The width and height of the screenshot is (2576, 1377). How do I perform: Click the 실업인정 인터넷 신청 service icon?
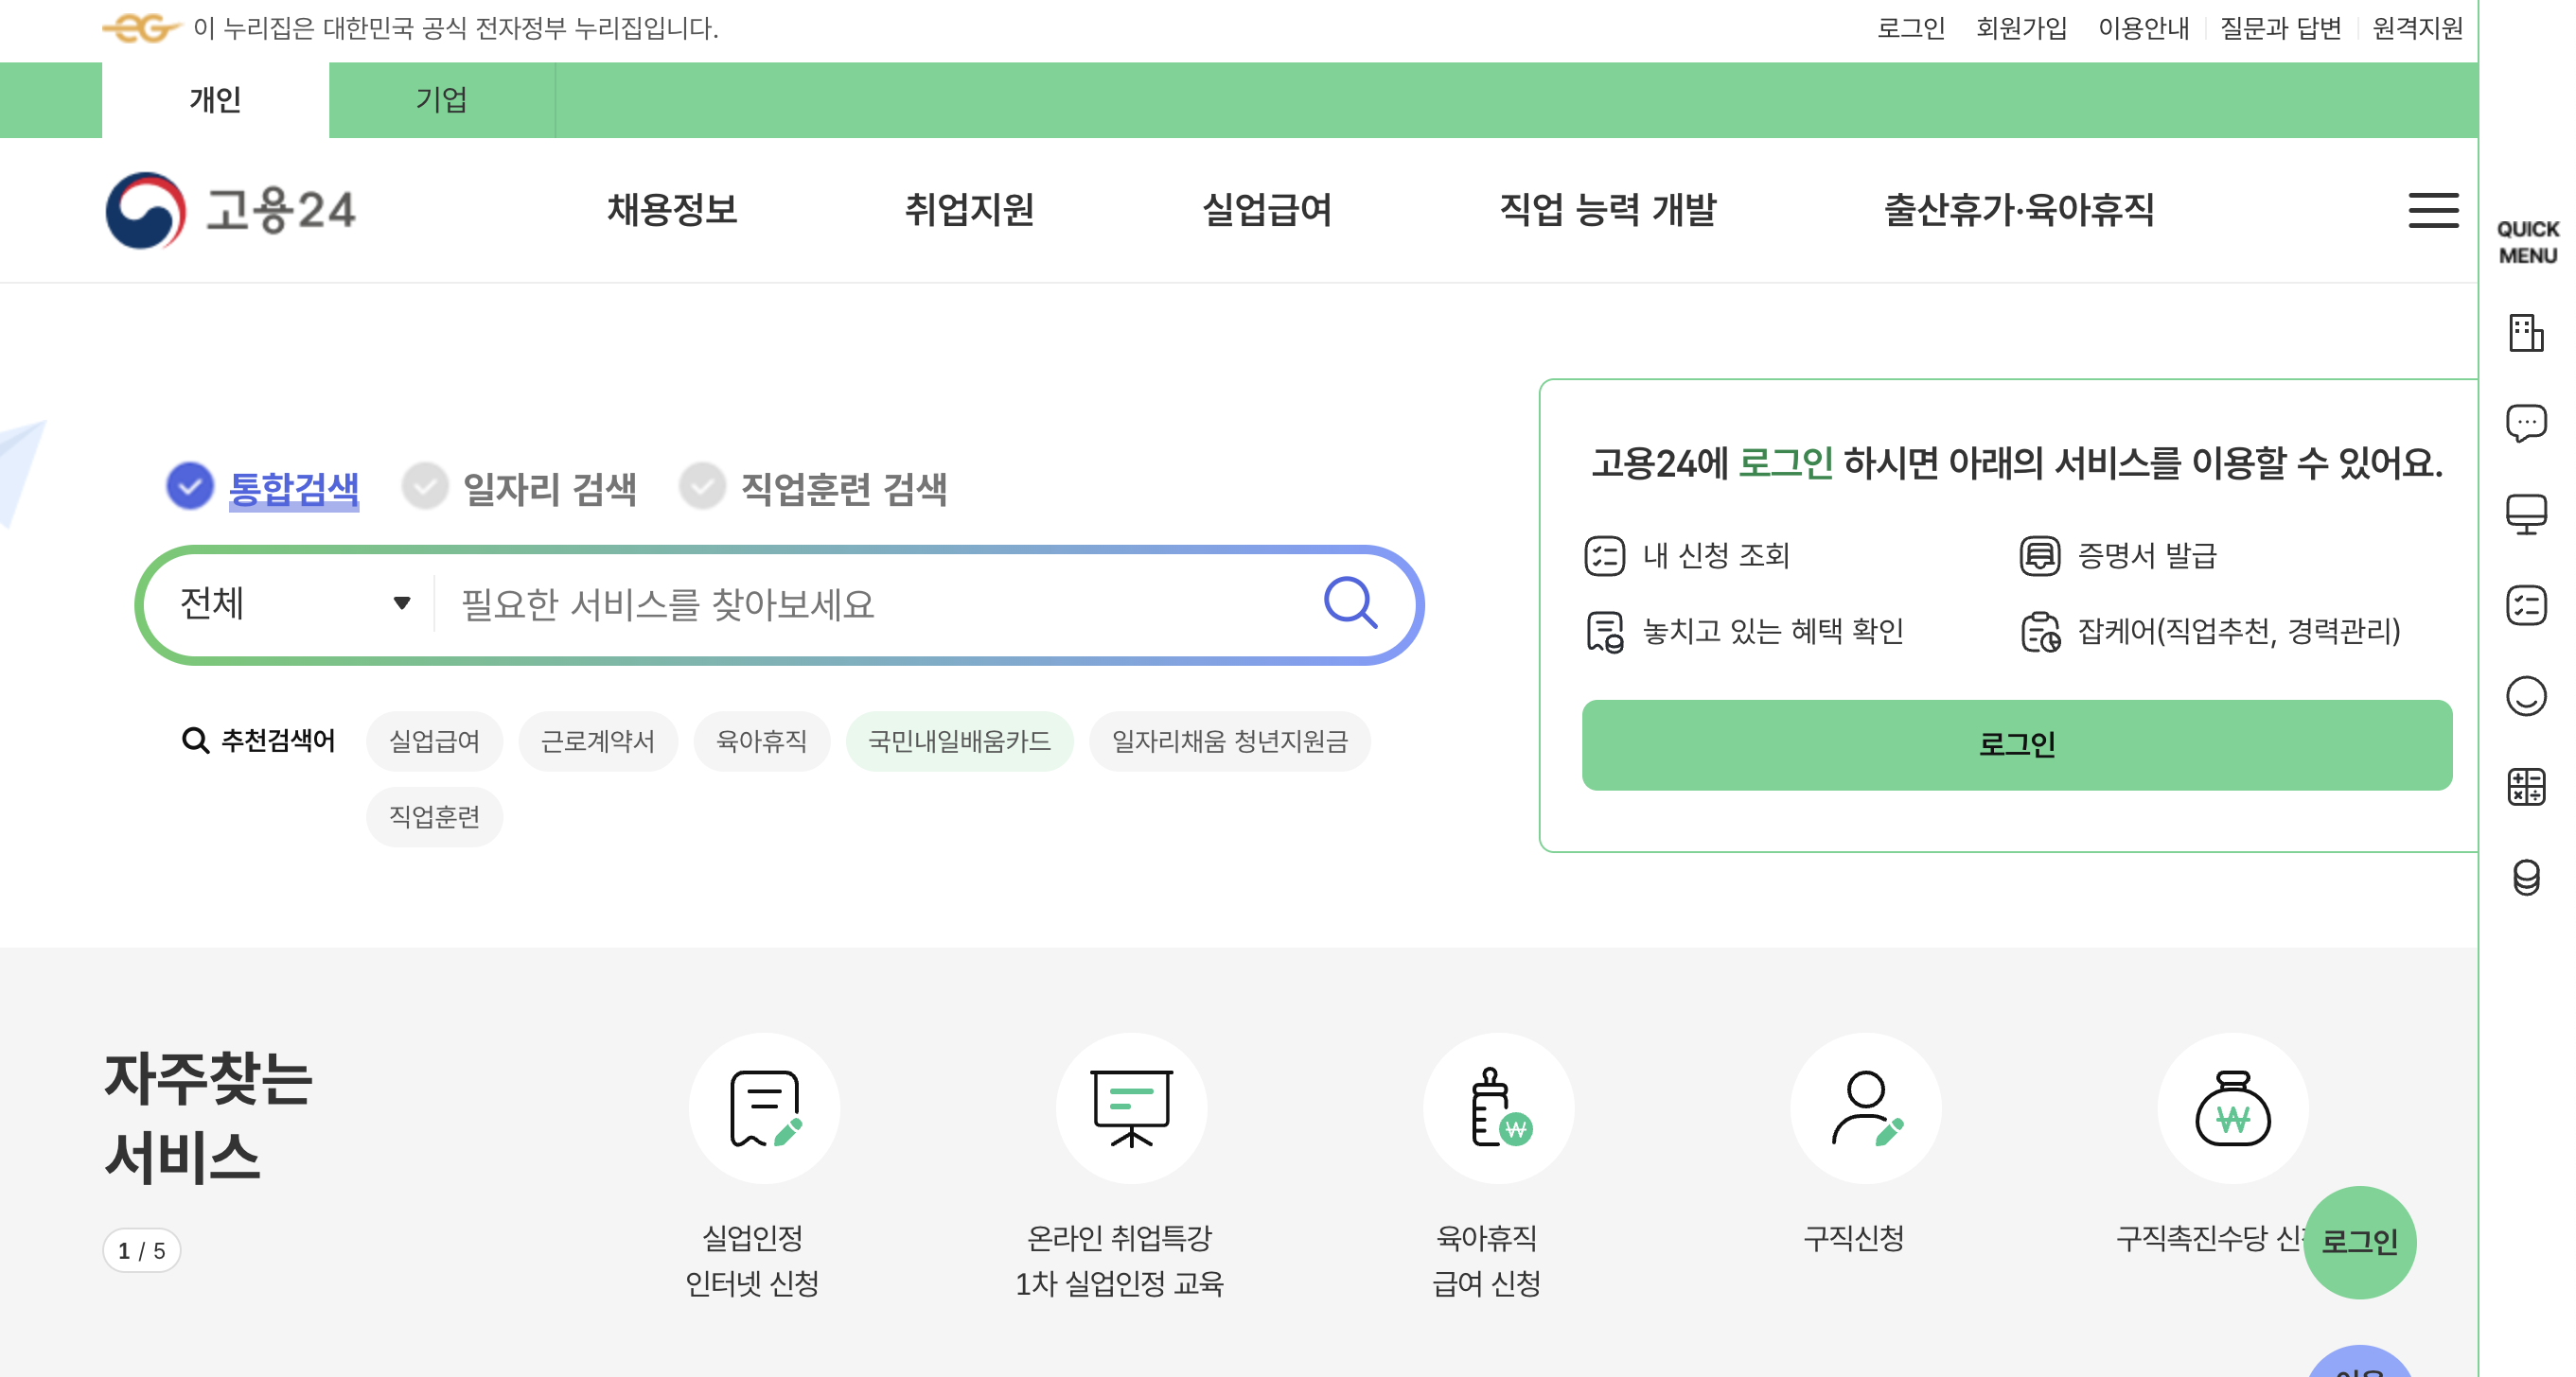[x=764, y=1108]
